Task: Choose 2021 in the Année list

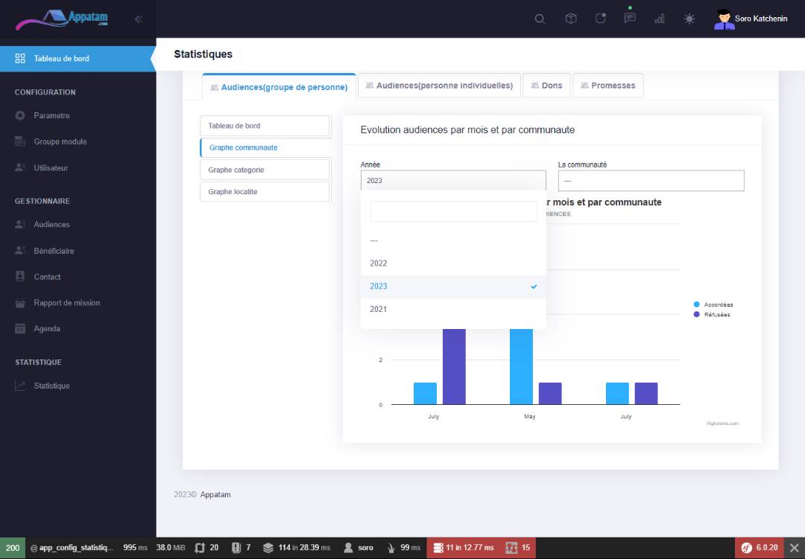Action: pos(379,309)
